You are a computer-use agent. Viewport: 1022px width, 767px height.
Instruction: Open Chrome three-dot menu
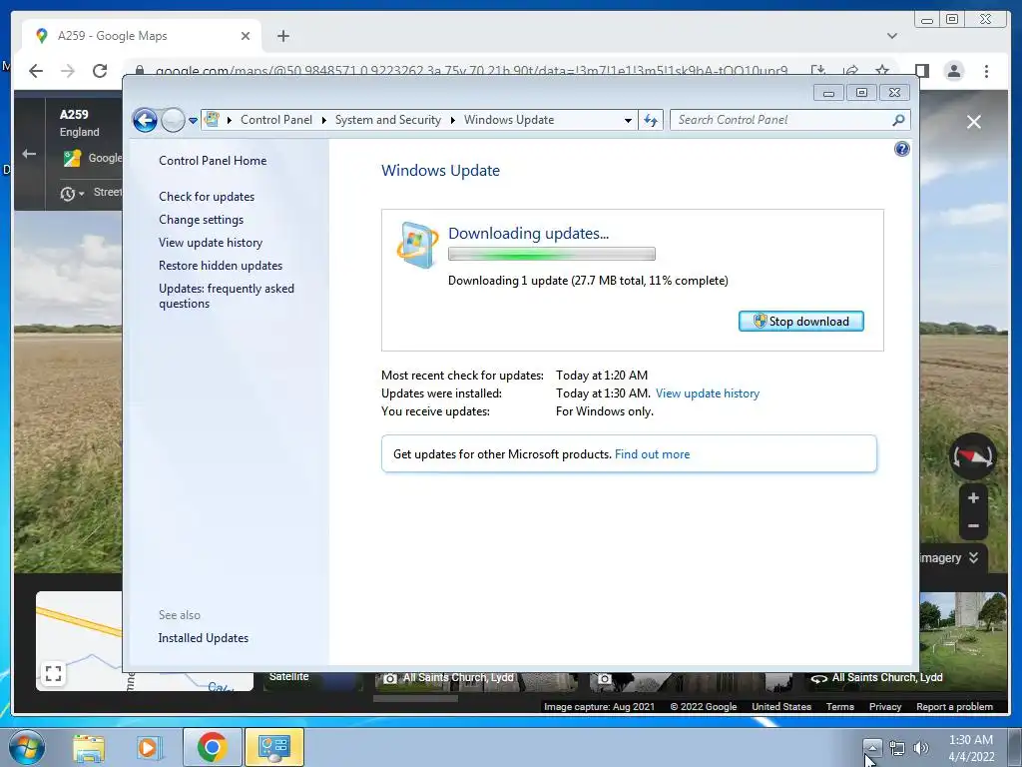[x=986, y=71]
